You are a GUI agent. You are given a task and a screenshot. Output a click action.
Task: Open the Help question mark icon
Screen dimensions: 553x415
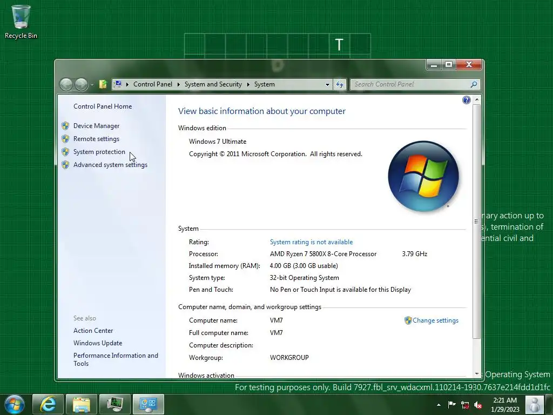[x=466, y=100]
